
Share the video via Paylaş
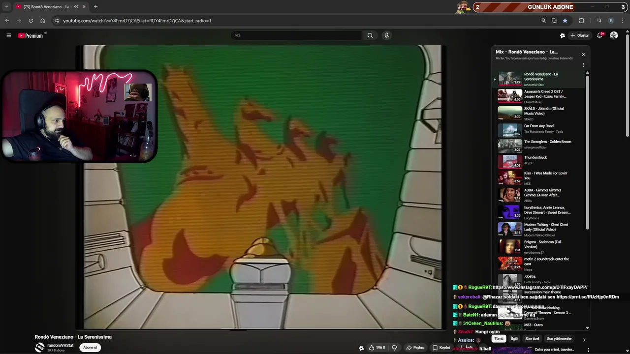coord(415,348)
